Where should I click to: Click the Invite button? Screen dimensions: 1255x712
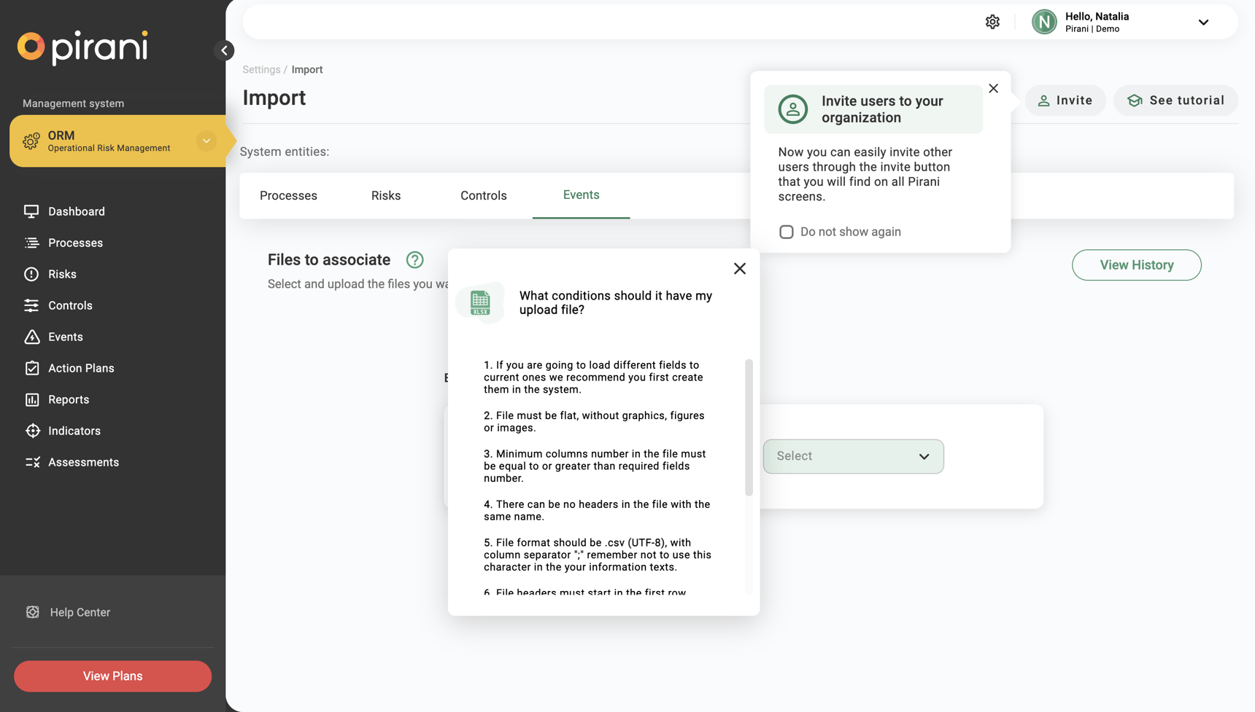click(1065, 101)
